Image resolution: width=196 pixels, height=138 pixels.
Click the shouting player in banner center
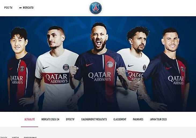click(99, 67)
